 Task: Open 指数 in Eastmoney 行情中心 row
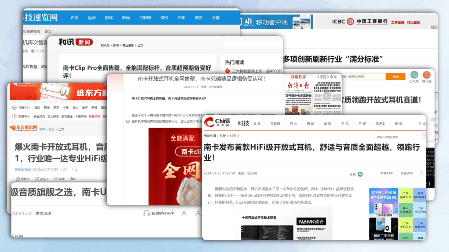(37, 108)
